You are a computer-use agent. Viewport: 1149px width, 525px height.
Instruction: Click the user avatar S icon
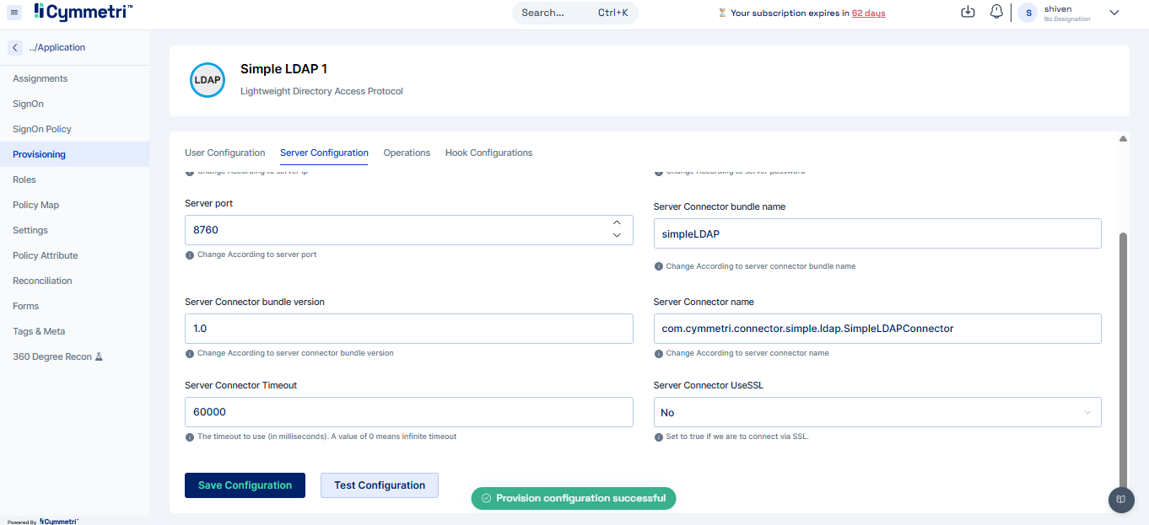tap(1028, 13)
